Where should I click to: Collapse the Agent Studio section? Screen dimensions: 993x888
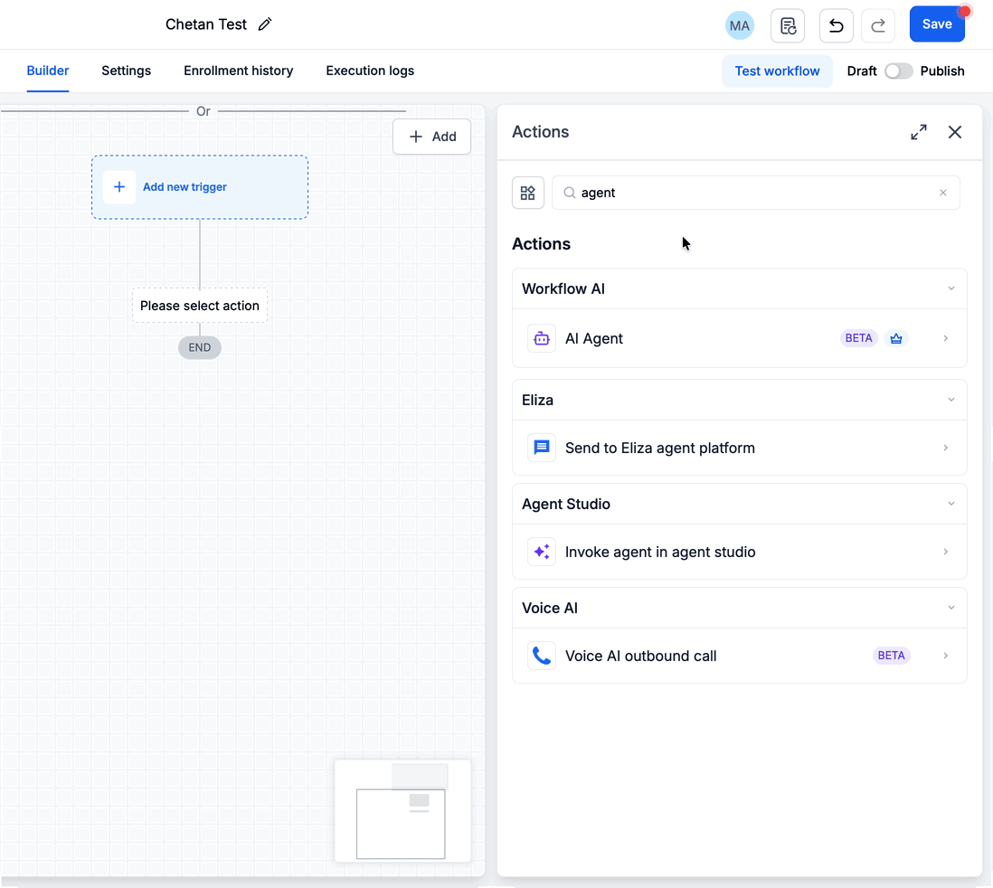pyautogui.click(x=951, y=504)
